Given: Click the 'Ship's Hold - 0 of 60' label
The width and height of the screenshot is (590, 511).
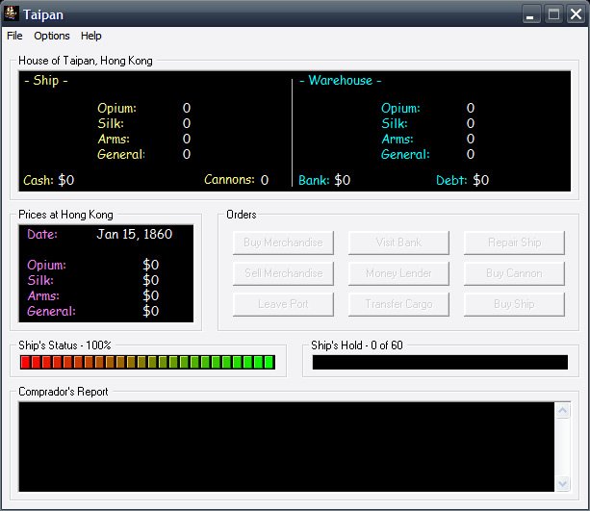Looking at the screenshot, I should click(357, 345).
